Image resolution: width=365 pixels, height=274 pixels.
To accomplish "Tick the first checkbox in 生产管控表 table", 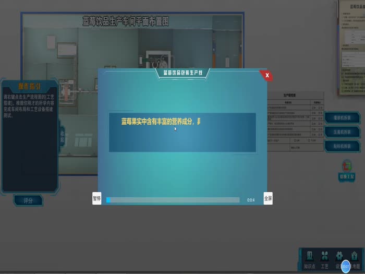I will (313, 108).
